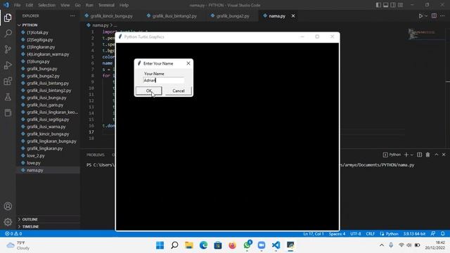Screen dimensions: 450x253
Task: Close the terminal panel
Action: [444, 155]
